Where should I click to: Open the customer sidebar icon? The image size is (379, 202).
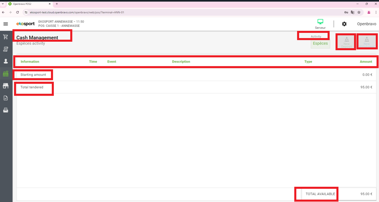point(6,61)
